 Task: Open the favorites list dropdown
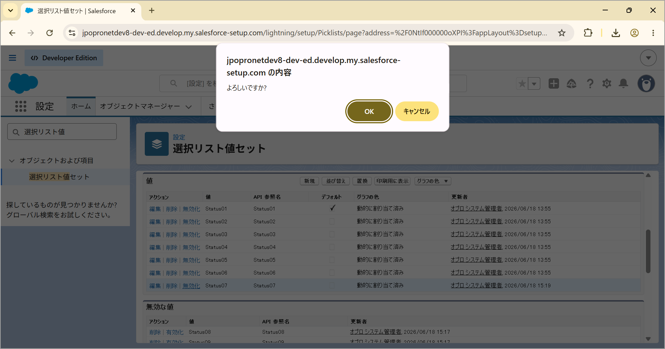[x=534, y=83]
